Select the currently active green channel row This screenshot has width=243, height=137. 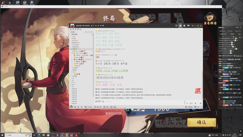[x=81, y=49]
